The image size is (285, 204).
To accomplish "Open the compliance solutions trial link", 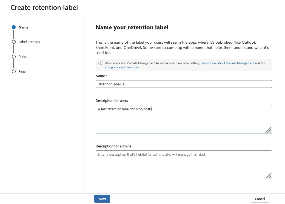I will click(x=121, y=67).
